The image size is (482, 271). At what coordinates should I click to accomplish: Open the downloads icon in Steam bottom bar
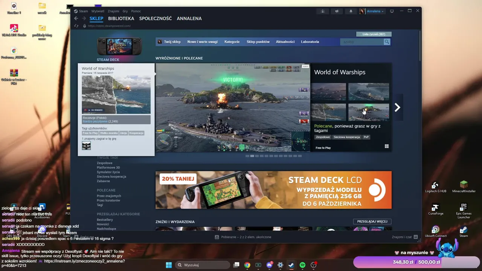click(x=217, y=237)
